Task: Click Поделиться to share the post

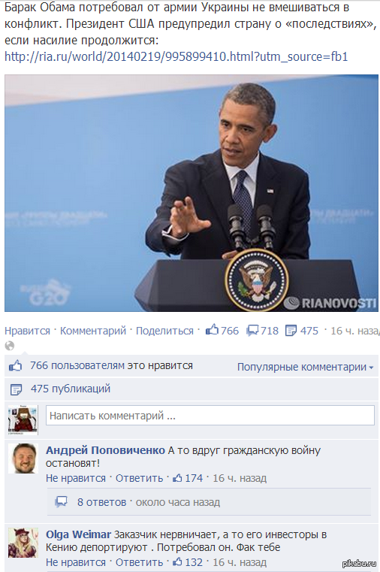Action: [164, 331]
